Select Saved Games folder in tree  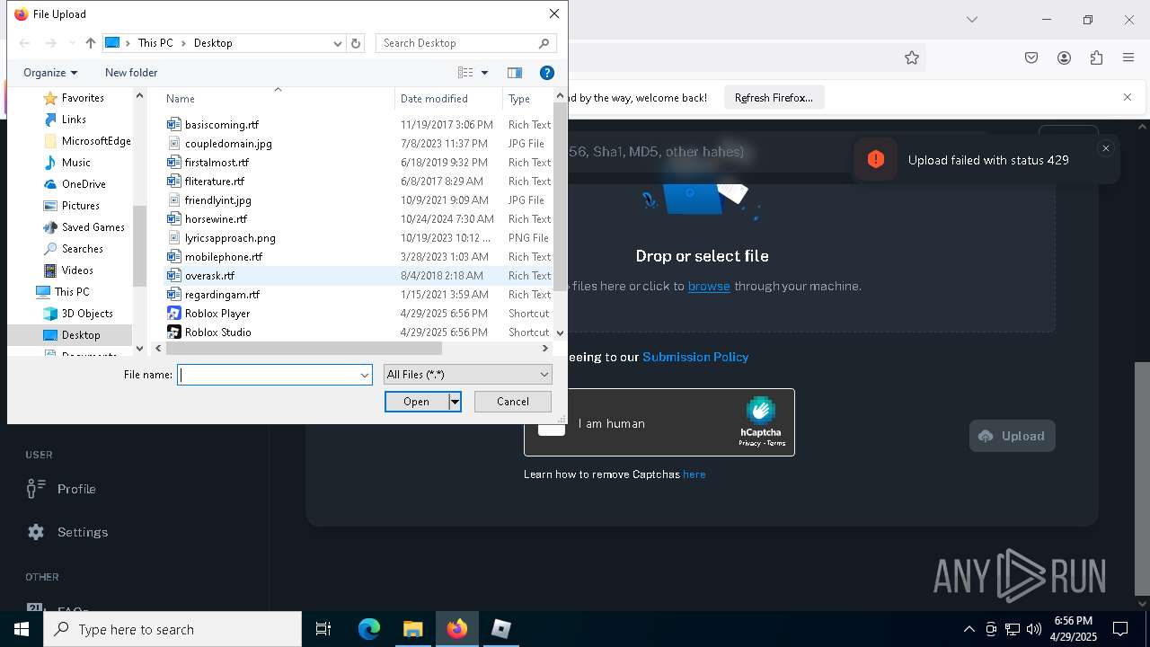93,227
